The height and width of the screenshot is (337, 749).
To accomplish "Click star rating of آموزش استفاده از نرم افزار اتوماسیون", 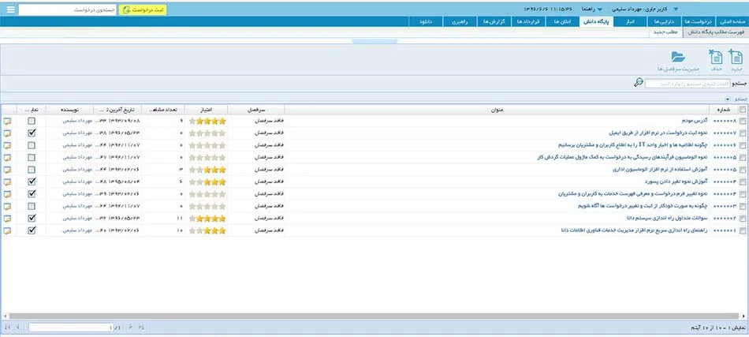I will tap(207, 170).
